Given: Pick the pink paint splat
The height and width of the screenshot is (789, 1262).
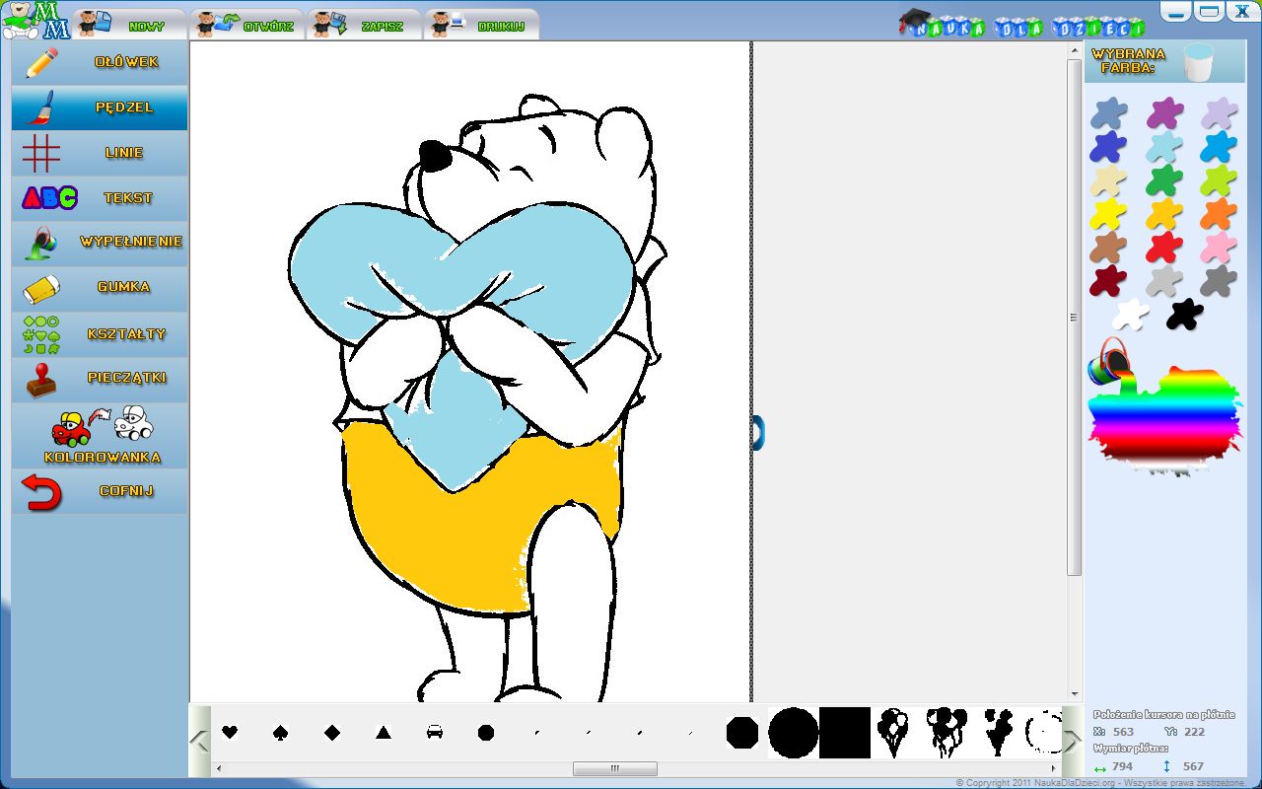Looking at the screenshot, I should [x=1220, y=248].
